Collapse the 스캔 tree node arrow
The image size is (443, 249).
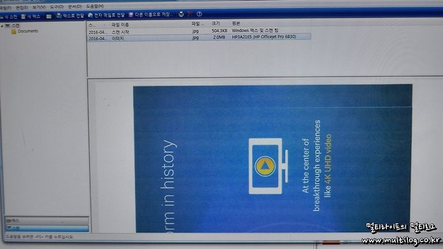coord(2,26)
